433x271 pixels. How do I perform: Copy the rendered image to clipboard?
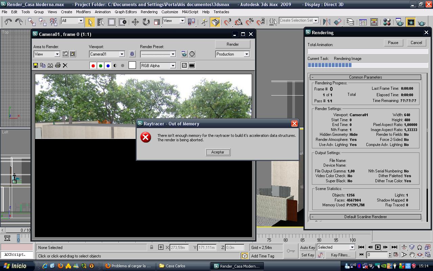(43, 65)
